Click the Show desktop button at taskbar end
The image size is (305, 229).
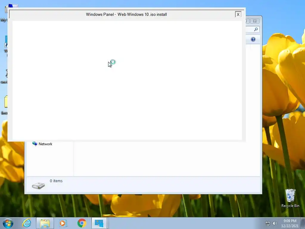click(x=303, y=223)
